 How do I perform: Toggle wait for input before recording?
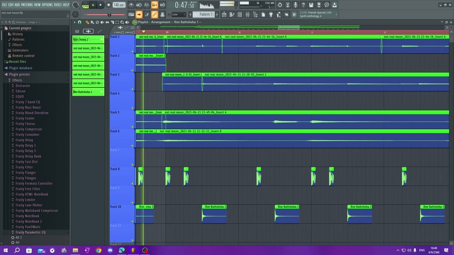(139, 5)
